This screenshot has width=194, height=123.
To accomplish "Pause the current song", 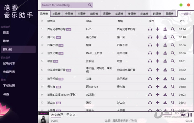I will coord(190,115).
